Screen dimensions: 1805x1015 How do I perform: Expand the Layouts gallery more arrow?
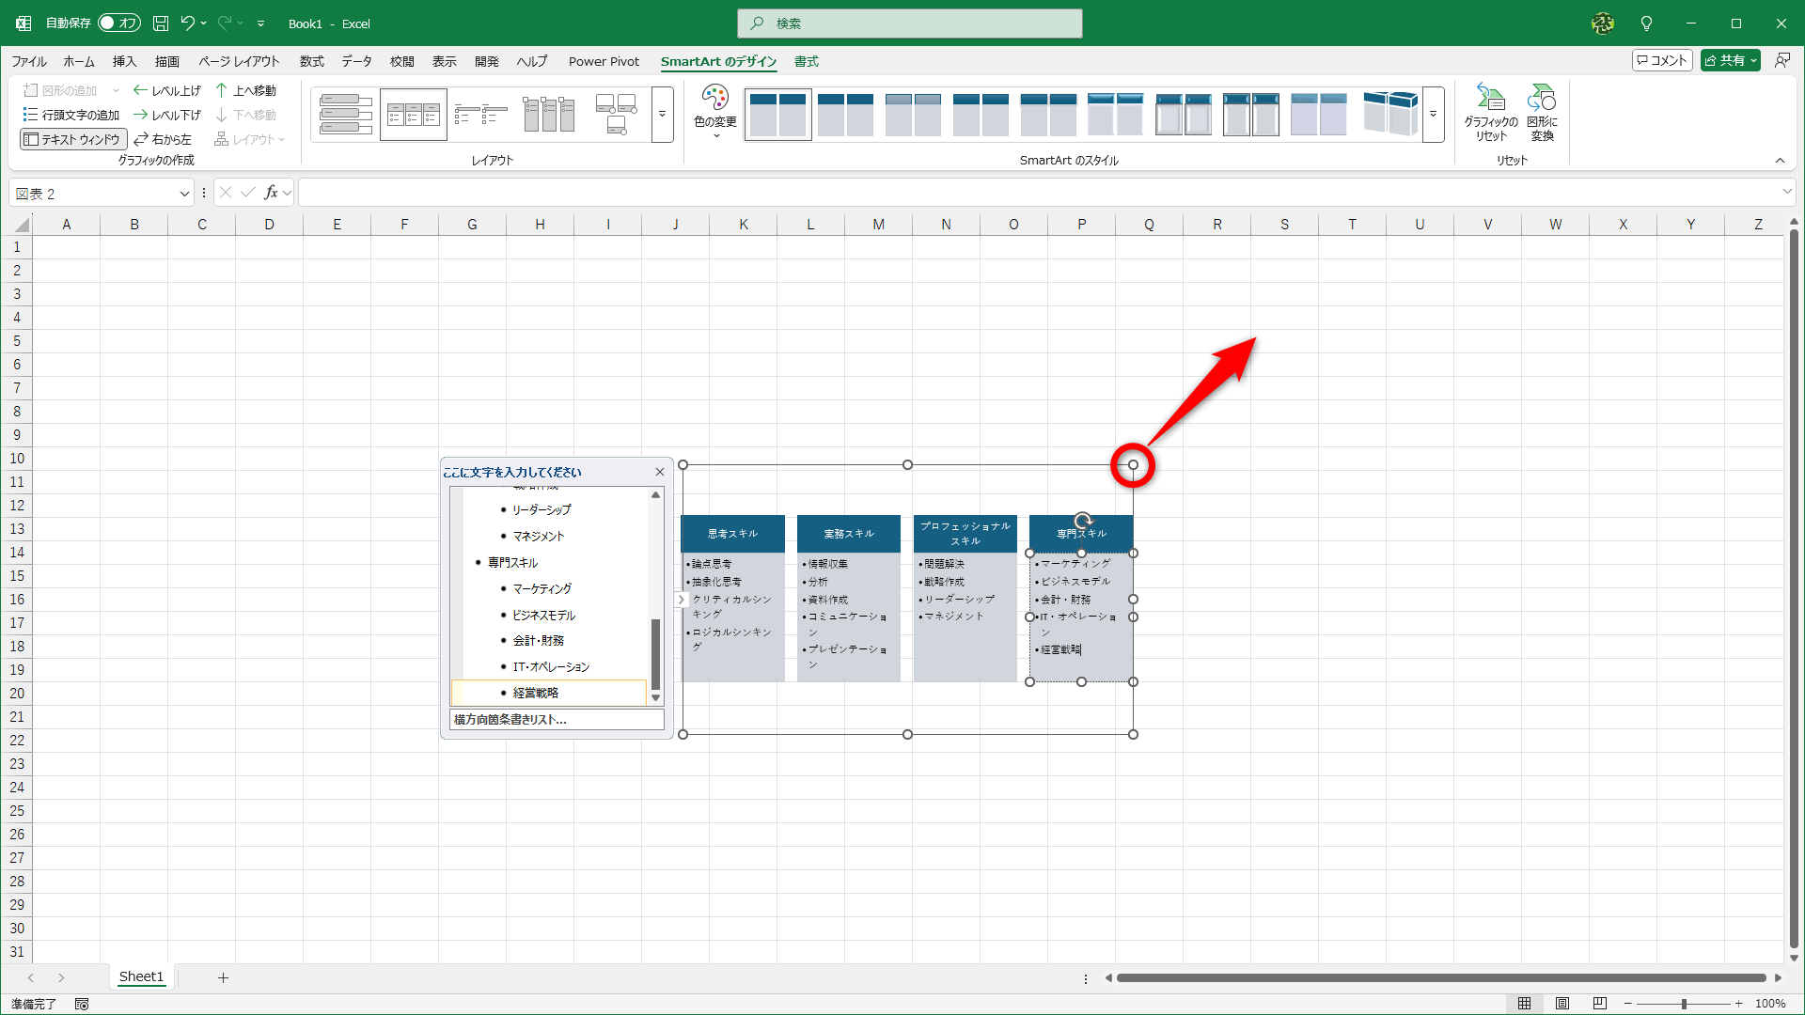pos(662,115)
